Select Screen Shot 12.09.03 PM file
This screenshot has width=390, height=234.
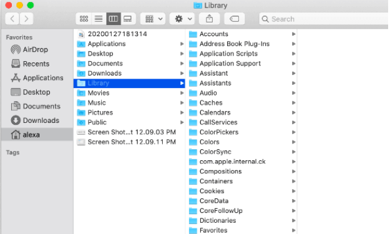tap(129, 132)
